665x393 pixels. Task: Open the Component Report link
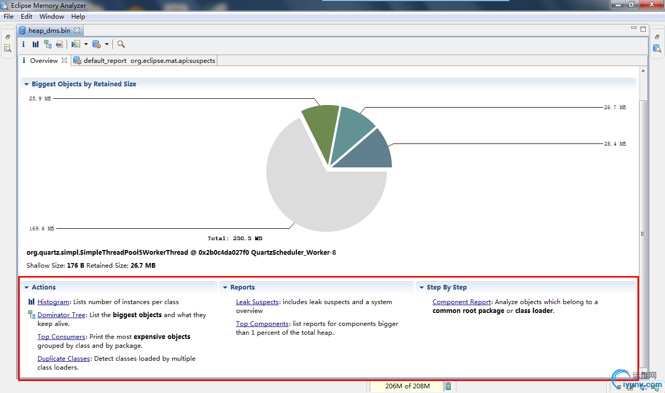pyautogui.click(x=462, y=302)
